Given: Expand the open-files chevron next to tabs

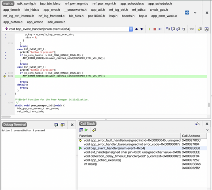Looking at the screenshot, I should 195,13.
